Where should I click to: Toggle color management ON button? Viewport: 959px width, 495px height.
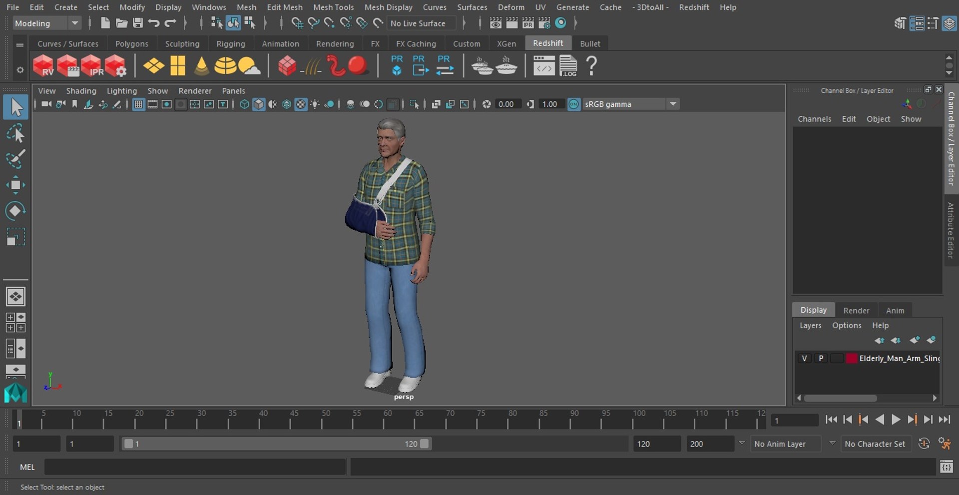pyautogui.click(x=574, y=104)
